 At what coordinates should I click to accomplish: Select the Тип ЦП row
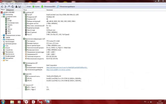[52, 15]
